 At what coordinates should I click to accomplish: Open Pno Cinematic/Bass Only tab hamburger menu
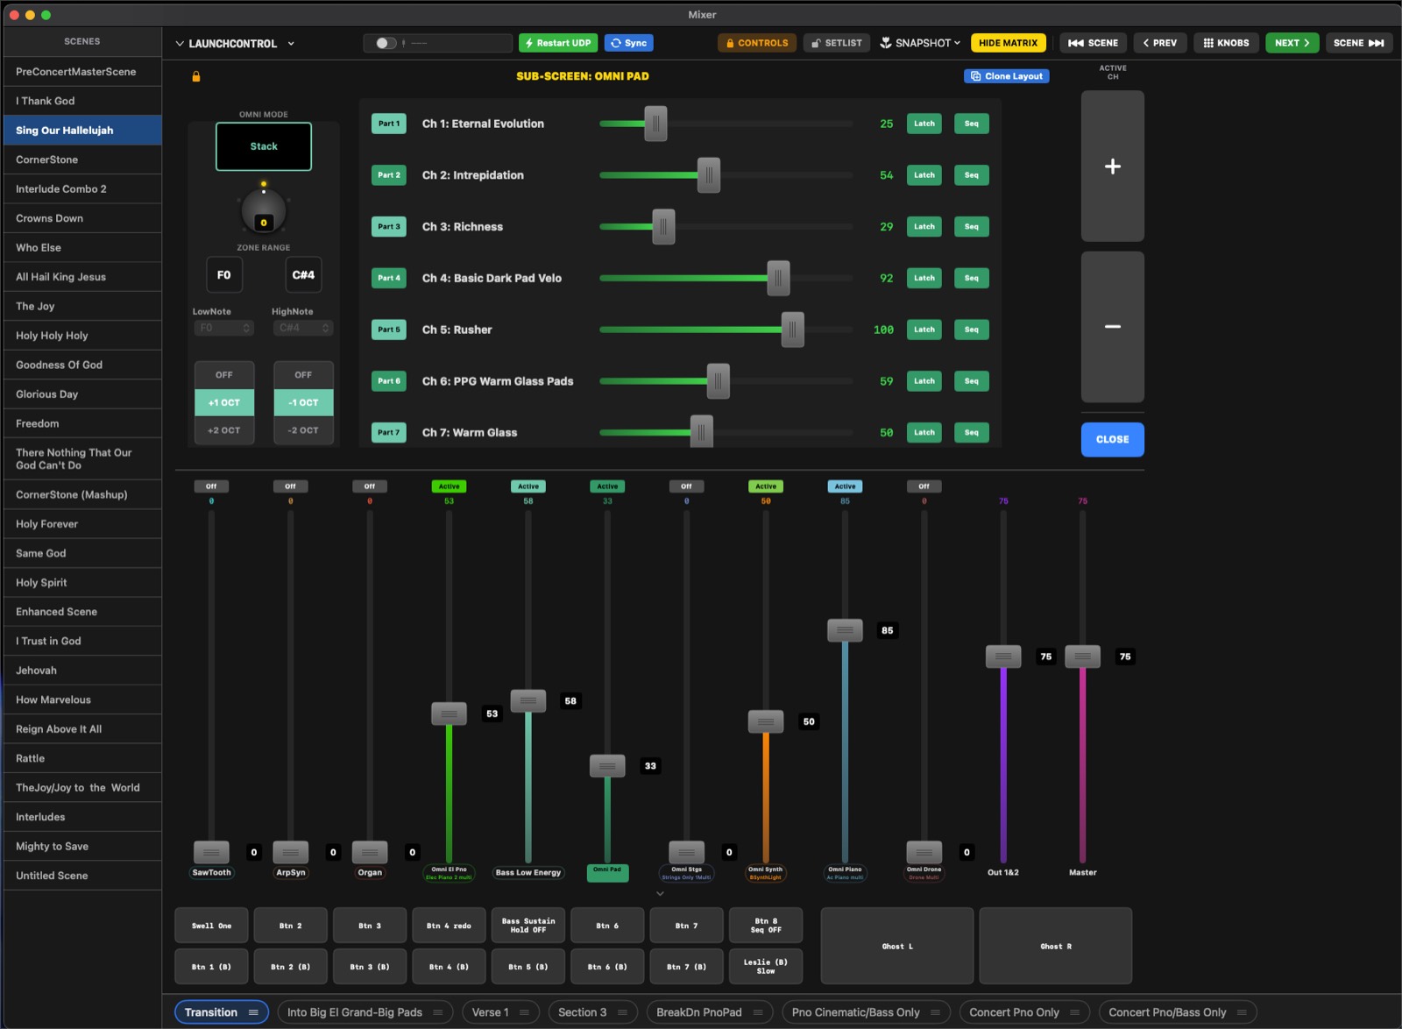click(x=935, y=1012)
